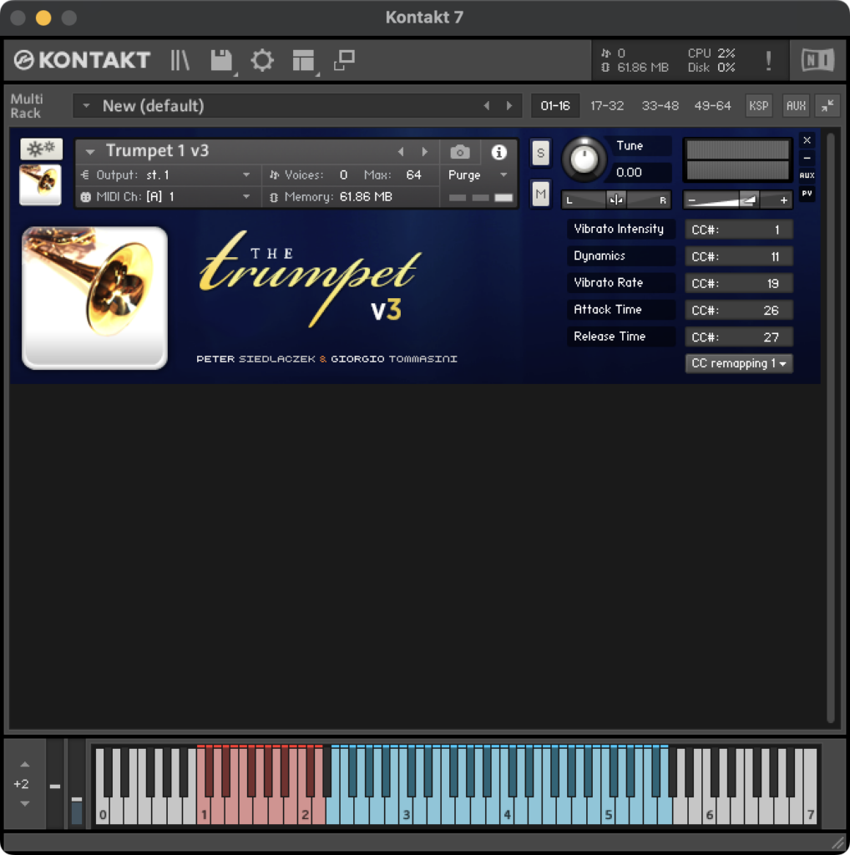This screenshot has height=855, width=850.
Task: Decrease volume with the minus button
Action: (692, 200)
